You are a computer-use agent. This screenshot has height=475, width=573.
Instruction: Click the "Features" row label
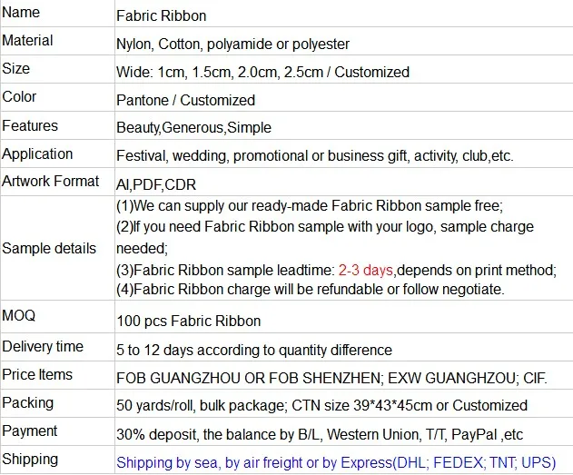(x=31, y=125)
